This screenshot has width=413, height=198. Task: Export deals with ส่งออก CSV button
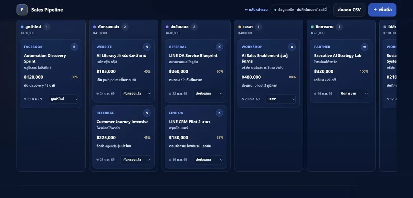[349, 10]
